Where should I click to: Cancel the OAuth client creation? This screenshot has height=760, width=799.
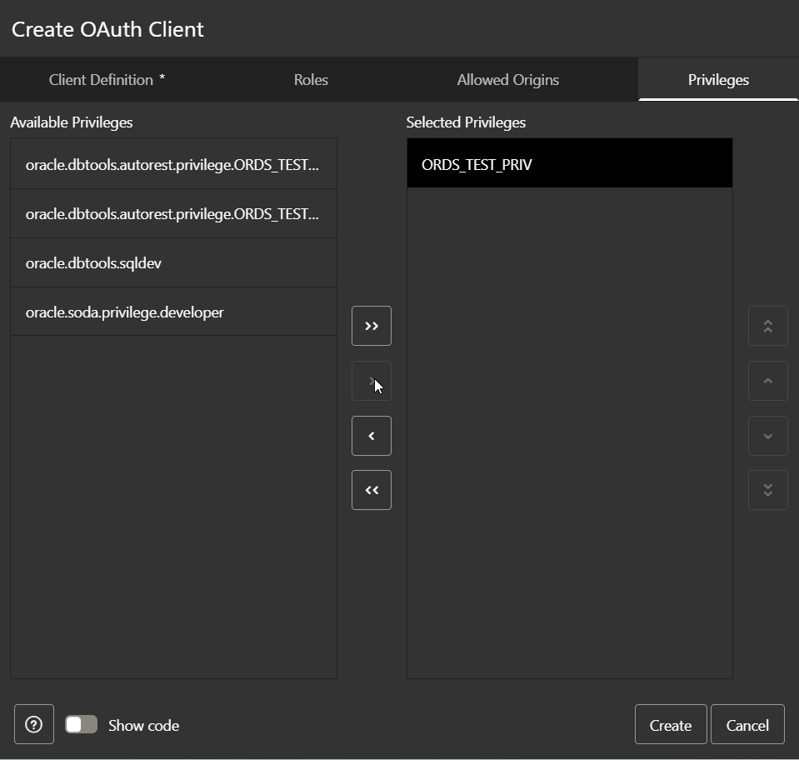click(747, 724)
